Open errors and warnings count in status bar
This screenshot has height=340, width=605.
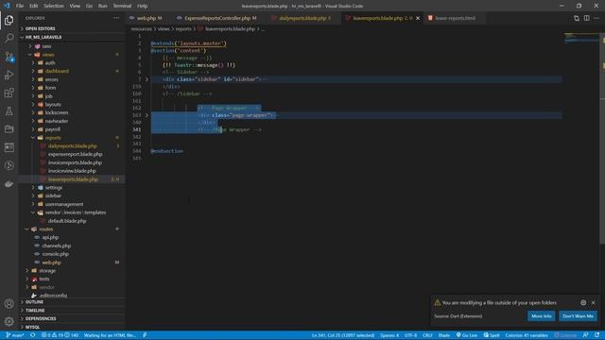[x=60, y=335]
